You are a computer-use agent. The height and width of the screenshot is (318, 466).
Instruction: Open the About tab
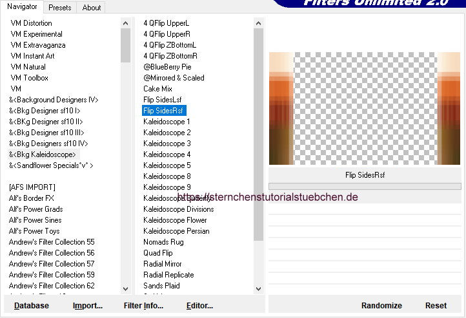91,8
